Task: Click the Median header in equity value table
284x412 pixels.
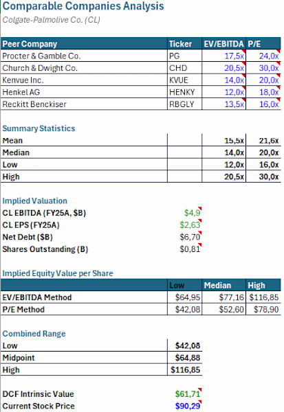Action: pyautogui.click(x=223, y=286)
